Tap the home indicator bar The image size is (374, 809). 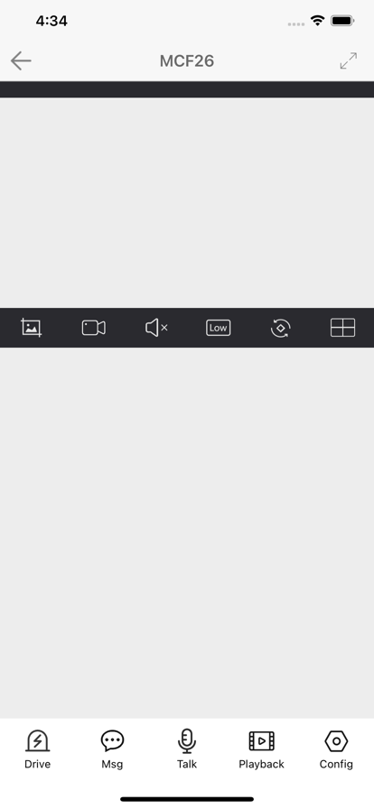[x=187, y=799]
